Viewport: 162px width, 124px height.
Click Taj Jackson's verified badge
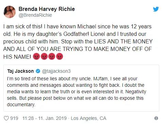(x=38, y=71)
